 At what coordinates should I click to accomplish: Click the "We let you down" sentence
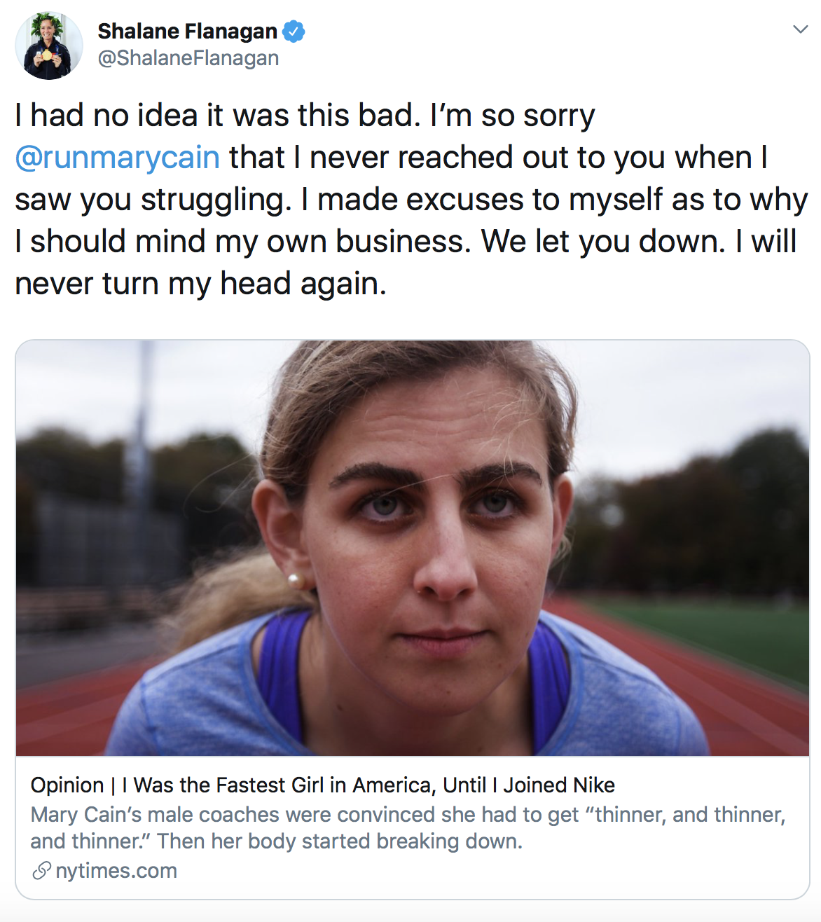tap(602, 242)
